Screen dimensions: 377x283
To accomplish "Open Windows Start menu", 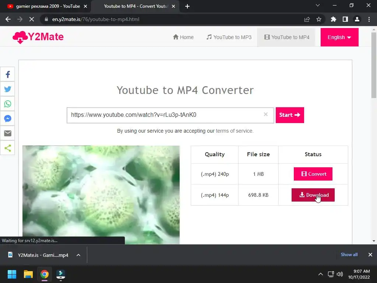I will tap(12, 274).
